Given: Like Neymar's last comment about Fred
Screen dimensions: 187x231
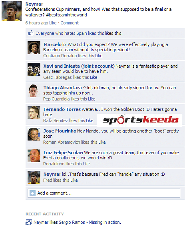Looking at the screenshot, I should (74, 180).
